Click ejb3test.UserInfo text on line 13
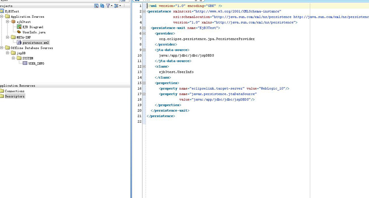Screen dimensions: 369x198 click(176, 72)
